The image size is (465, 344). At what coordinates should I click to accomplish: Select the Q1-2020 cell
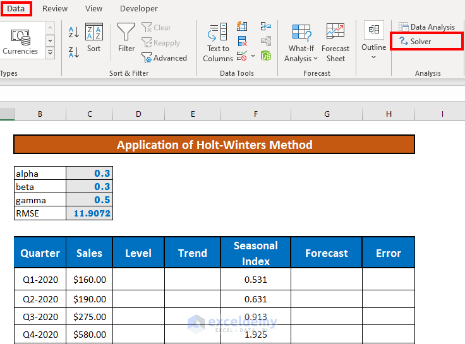40,279
